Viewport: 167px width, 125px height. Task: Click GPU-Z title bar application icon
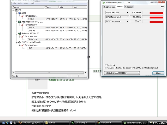pos(104,3)
